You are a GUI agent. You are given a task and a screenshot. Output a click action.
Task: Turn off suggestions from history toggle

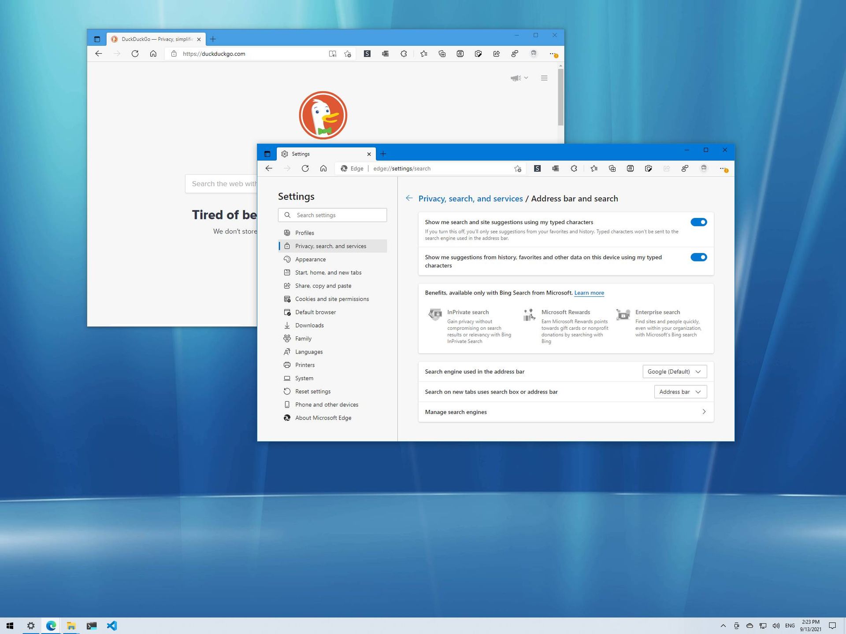coord(699,257)
